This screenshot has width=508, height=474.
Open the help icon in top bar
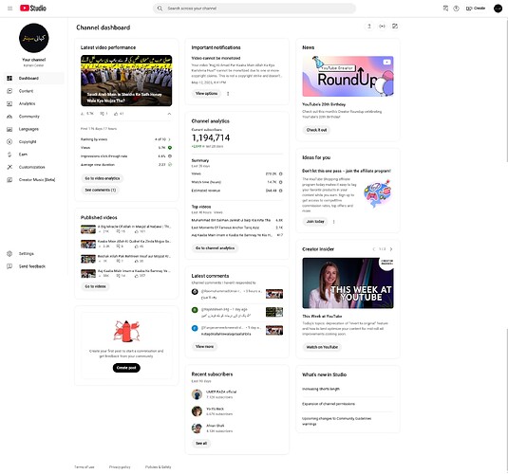[x=456, y=9]
